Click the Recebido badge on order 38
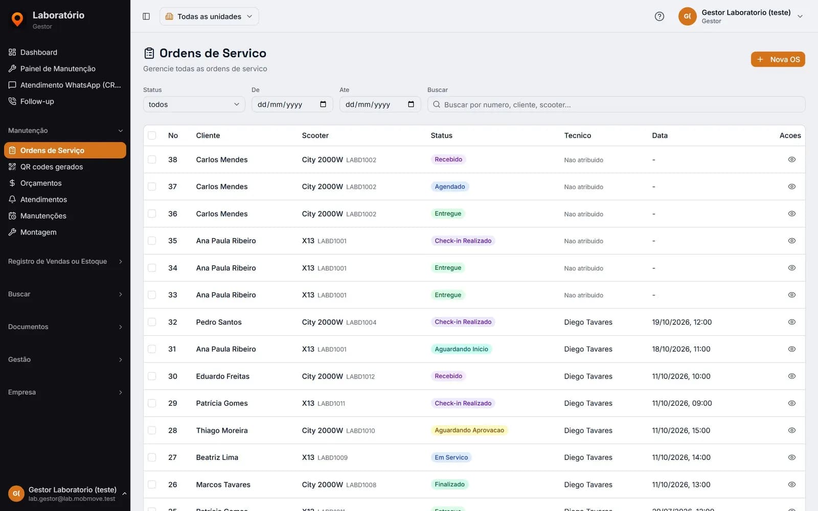The height and width of the screenshot is (511, 818). tap(448, 159)
